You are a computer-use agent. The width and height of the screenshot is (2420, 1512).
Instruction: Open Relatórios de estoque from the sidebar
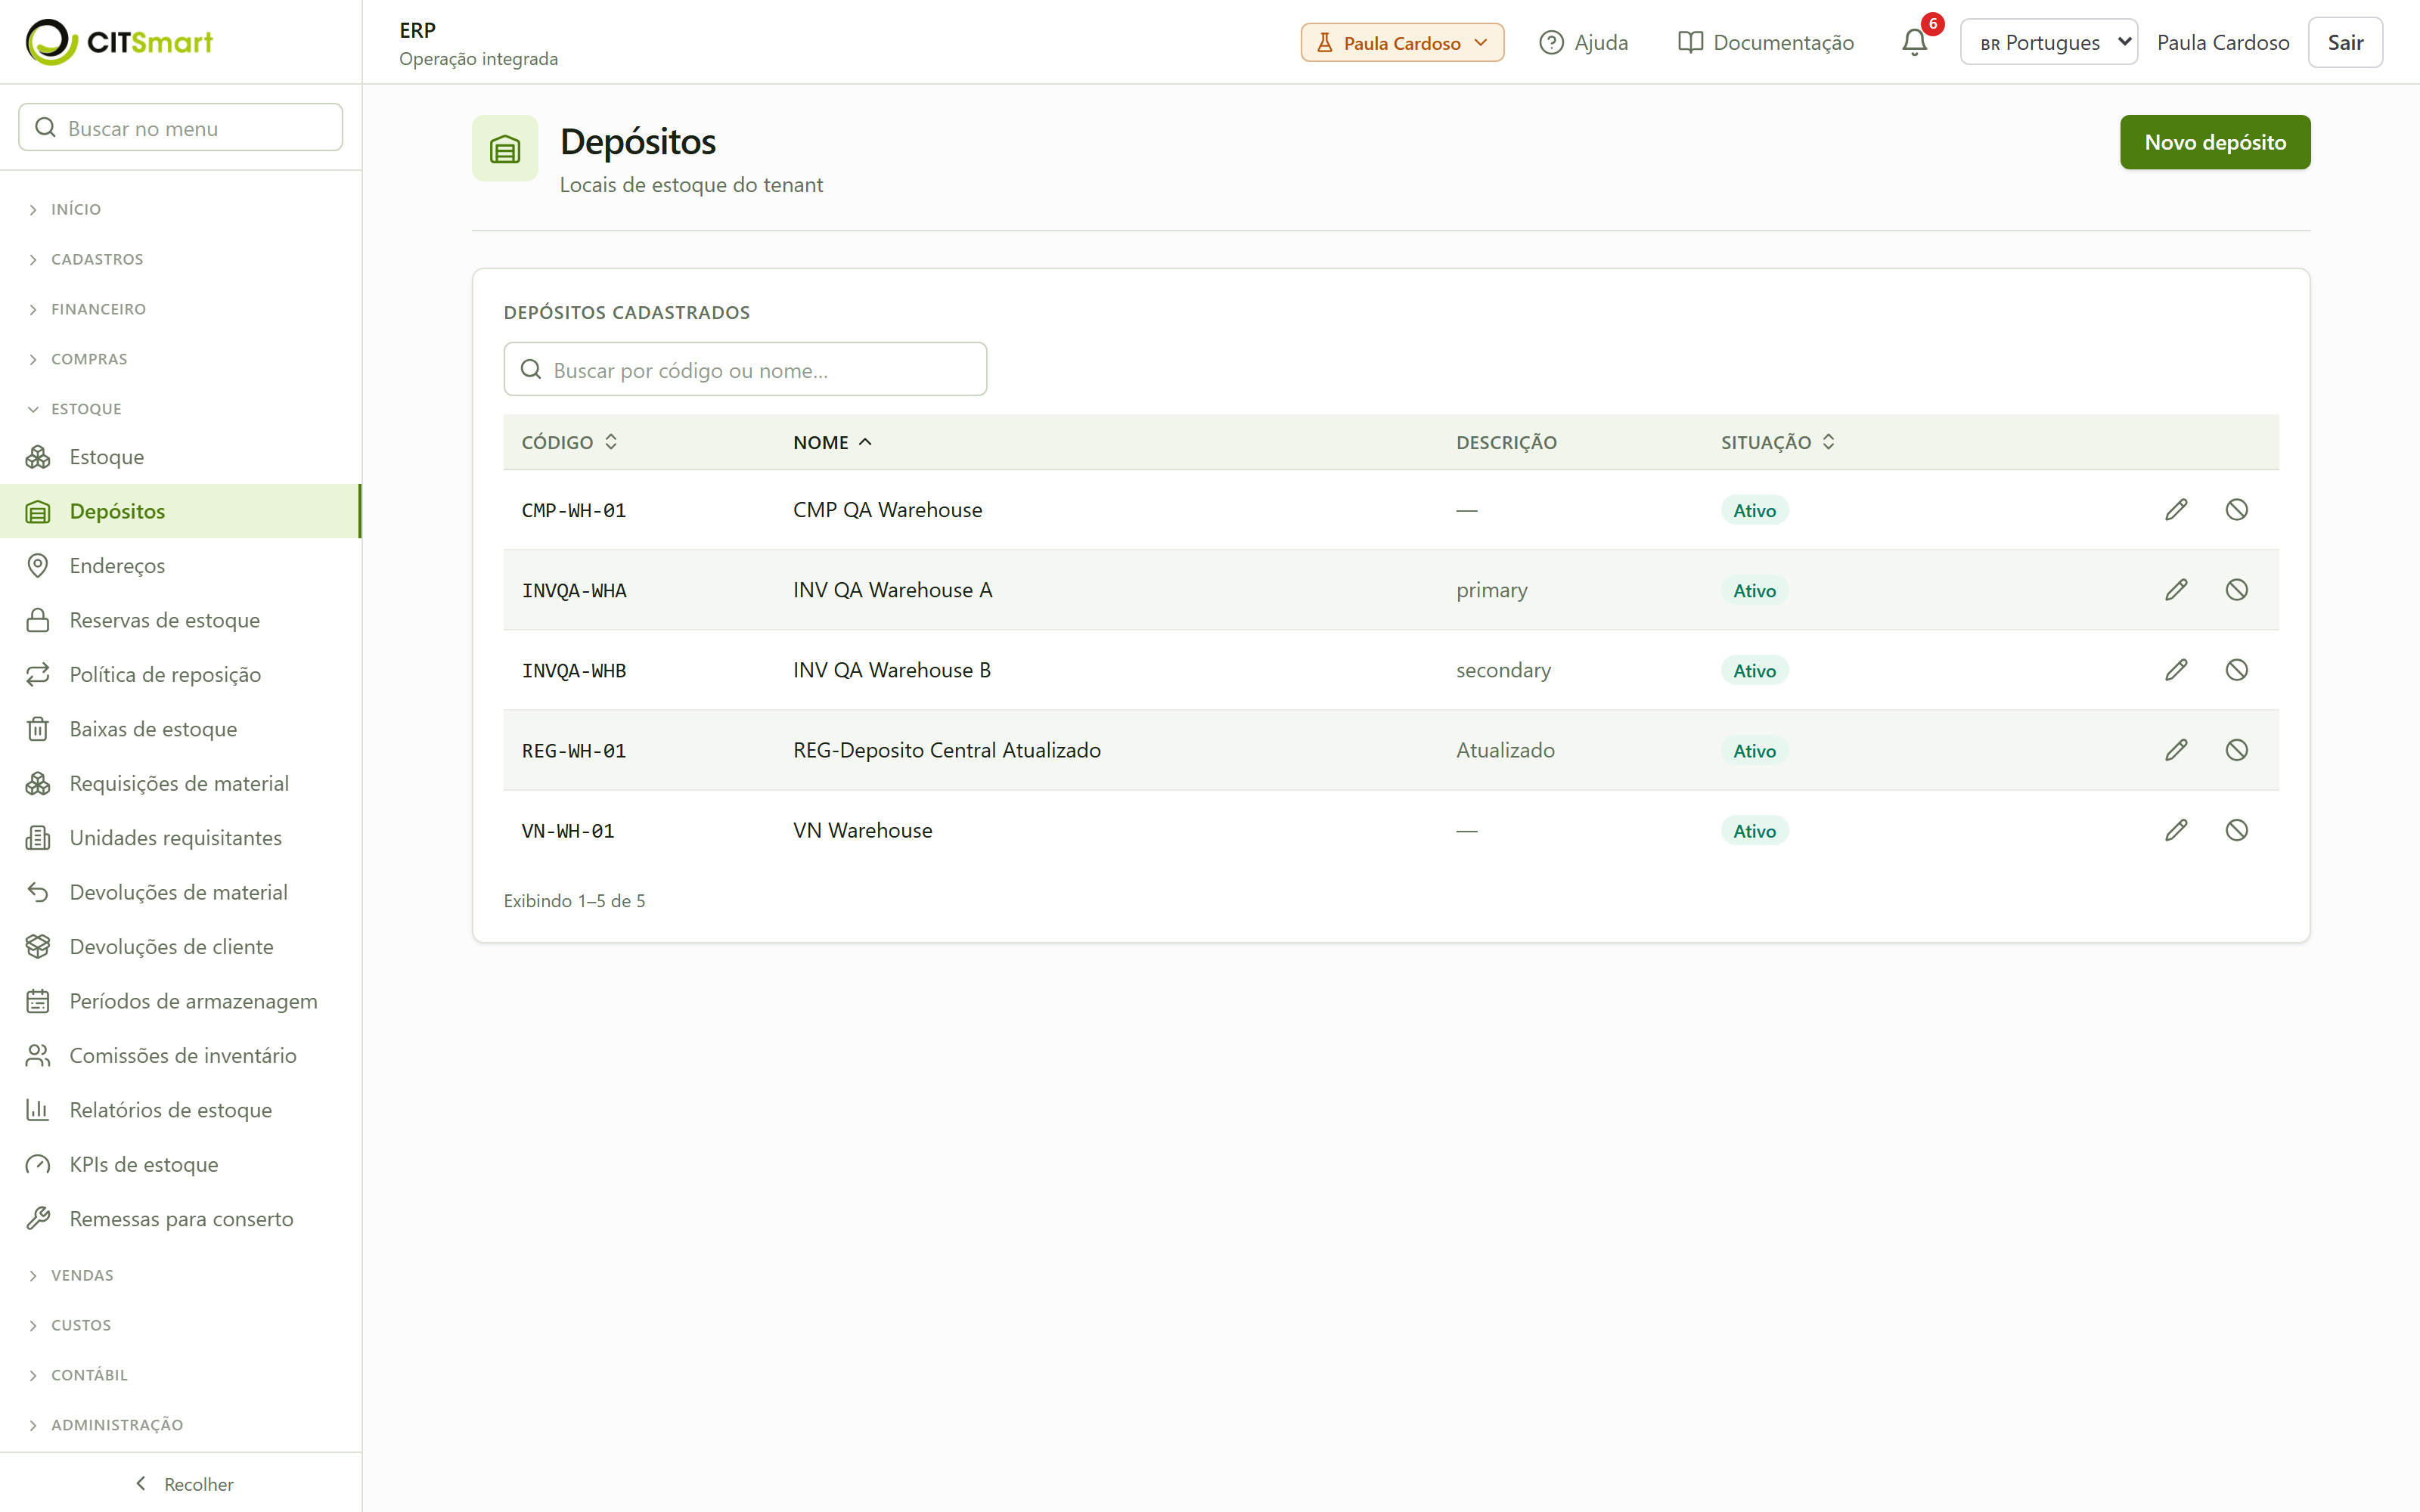(180, 1110)
